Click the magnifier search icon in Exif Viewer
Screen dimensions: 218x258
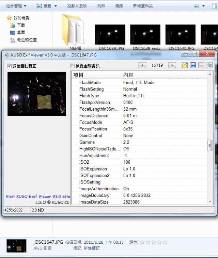[x=201, y=65]
